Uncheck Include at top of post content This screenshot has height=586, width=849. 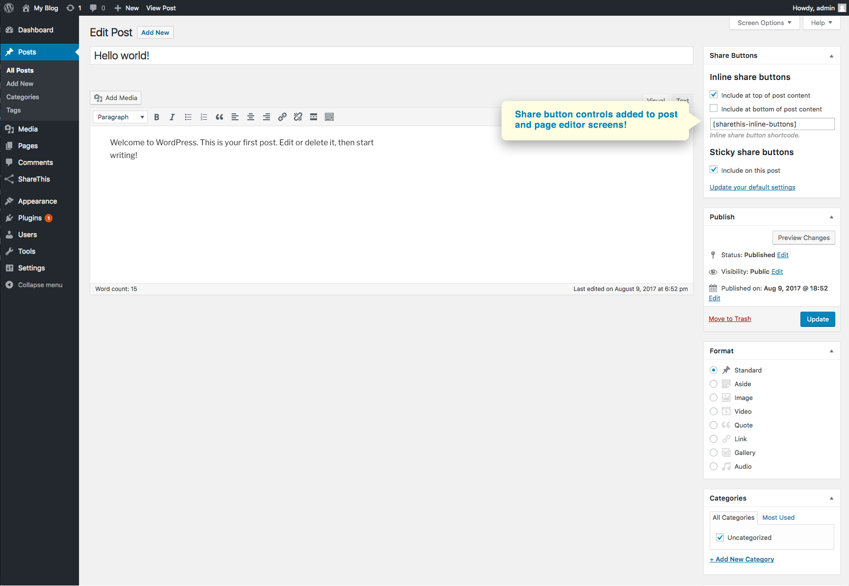click(714, 95)
